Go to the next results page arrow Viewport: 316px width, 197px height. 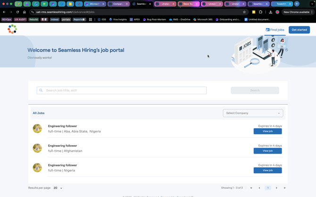(x=276, y=188)
